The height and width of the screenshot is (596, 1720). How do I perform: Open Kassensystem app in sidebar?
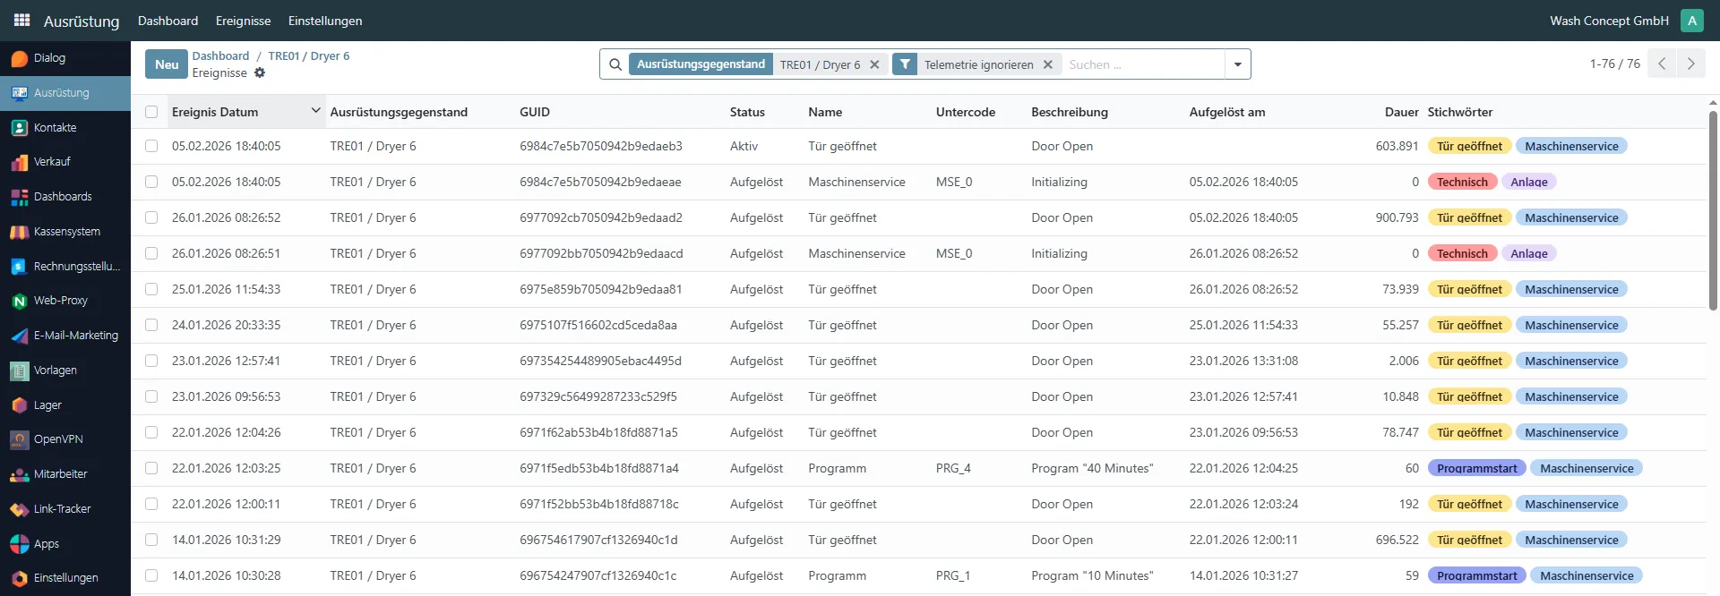(x=66, y=232)
